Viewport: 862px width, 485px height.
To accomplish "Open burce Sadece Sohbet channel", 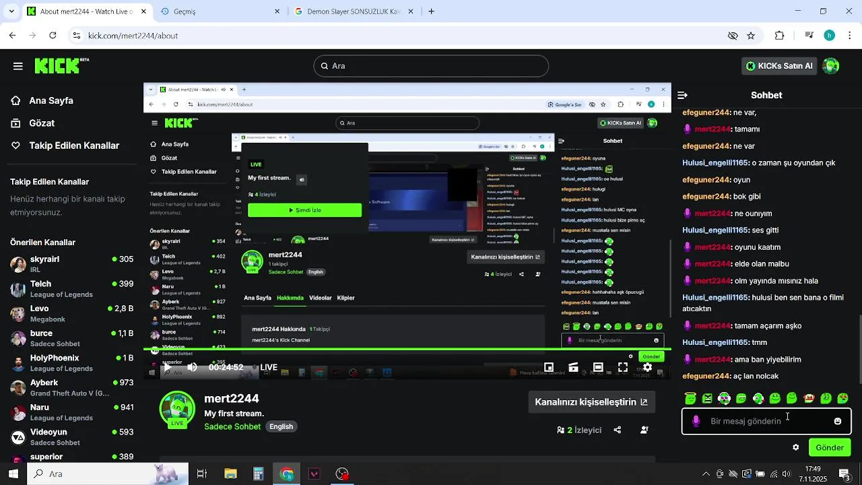I will pos(71,338).
